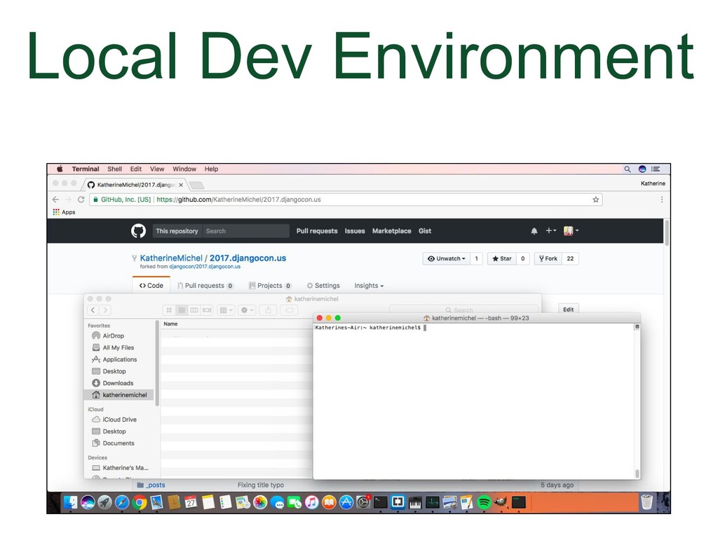Open Chrome from the Dock
Screen dimensions: 718x538
pyautogui.click(x=140, y=502)
